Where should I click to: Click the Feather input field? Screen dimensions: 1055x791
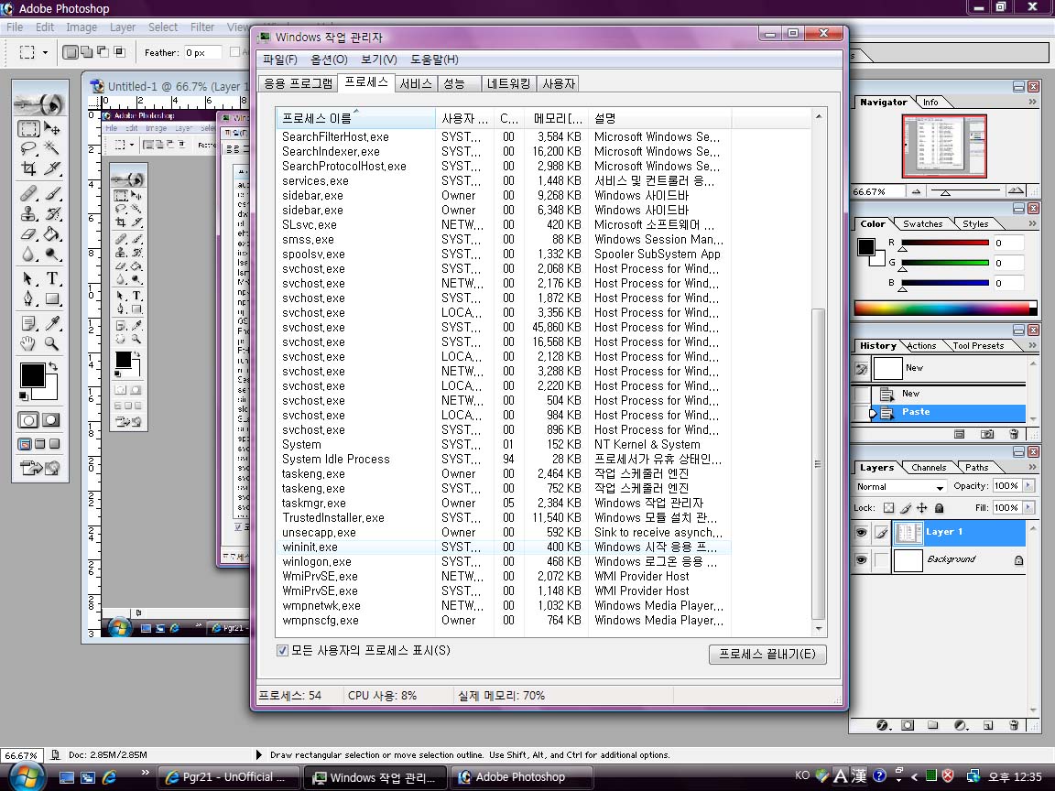[202, 52]
